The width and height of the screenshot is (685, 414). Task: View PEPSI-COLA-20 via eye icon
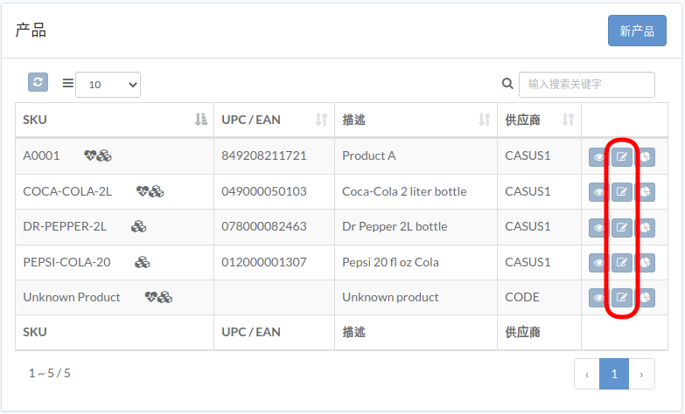[x=598, y=263]
